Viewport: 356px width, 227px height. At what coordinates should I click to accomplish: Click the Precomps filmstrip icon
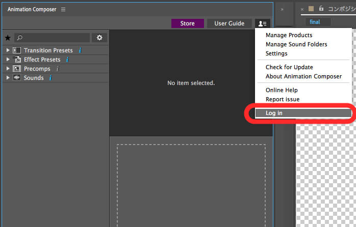16,68
